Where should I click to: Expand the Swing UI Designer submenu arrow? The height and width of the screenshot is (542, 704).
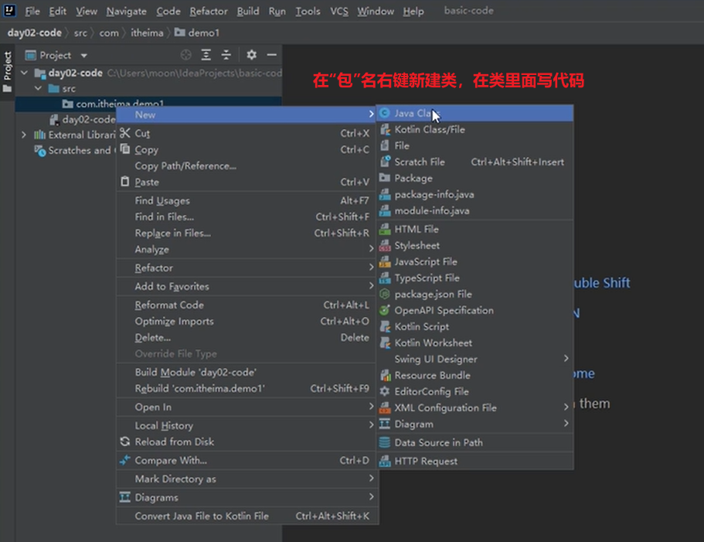(566, 358)
